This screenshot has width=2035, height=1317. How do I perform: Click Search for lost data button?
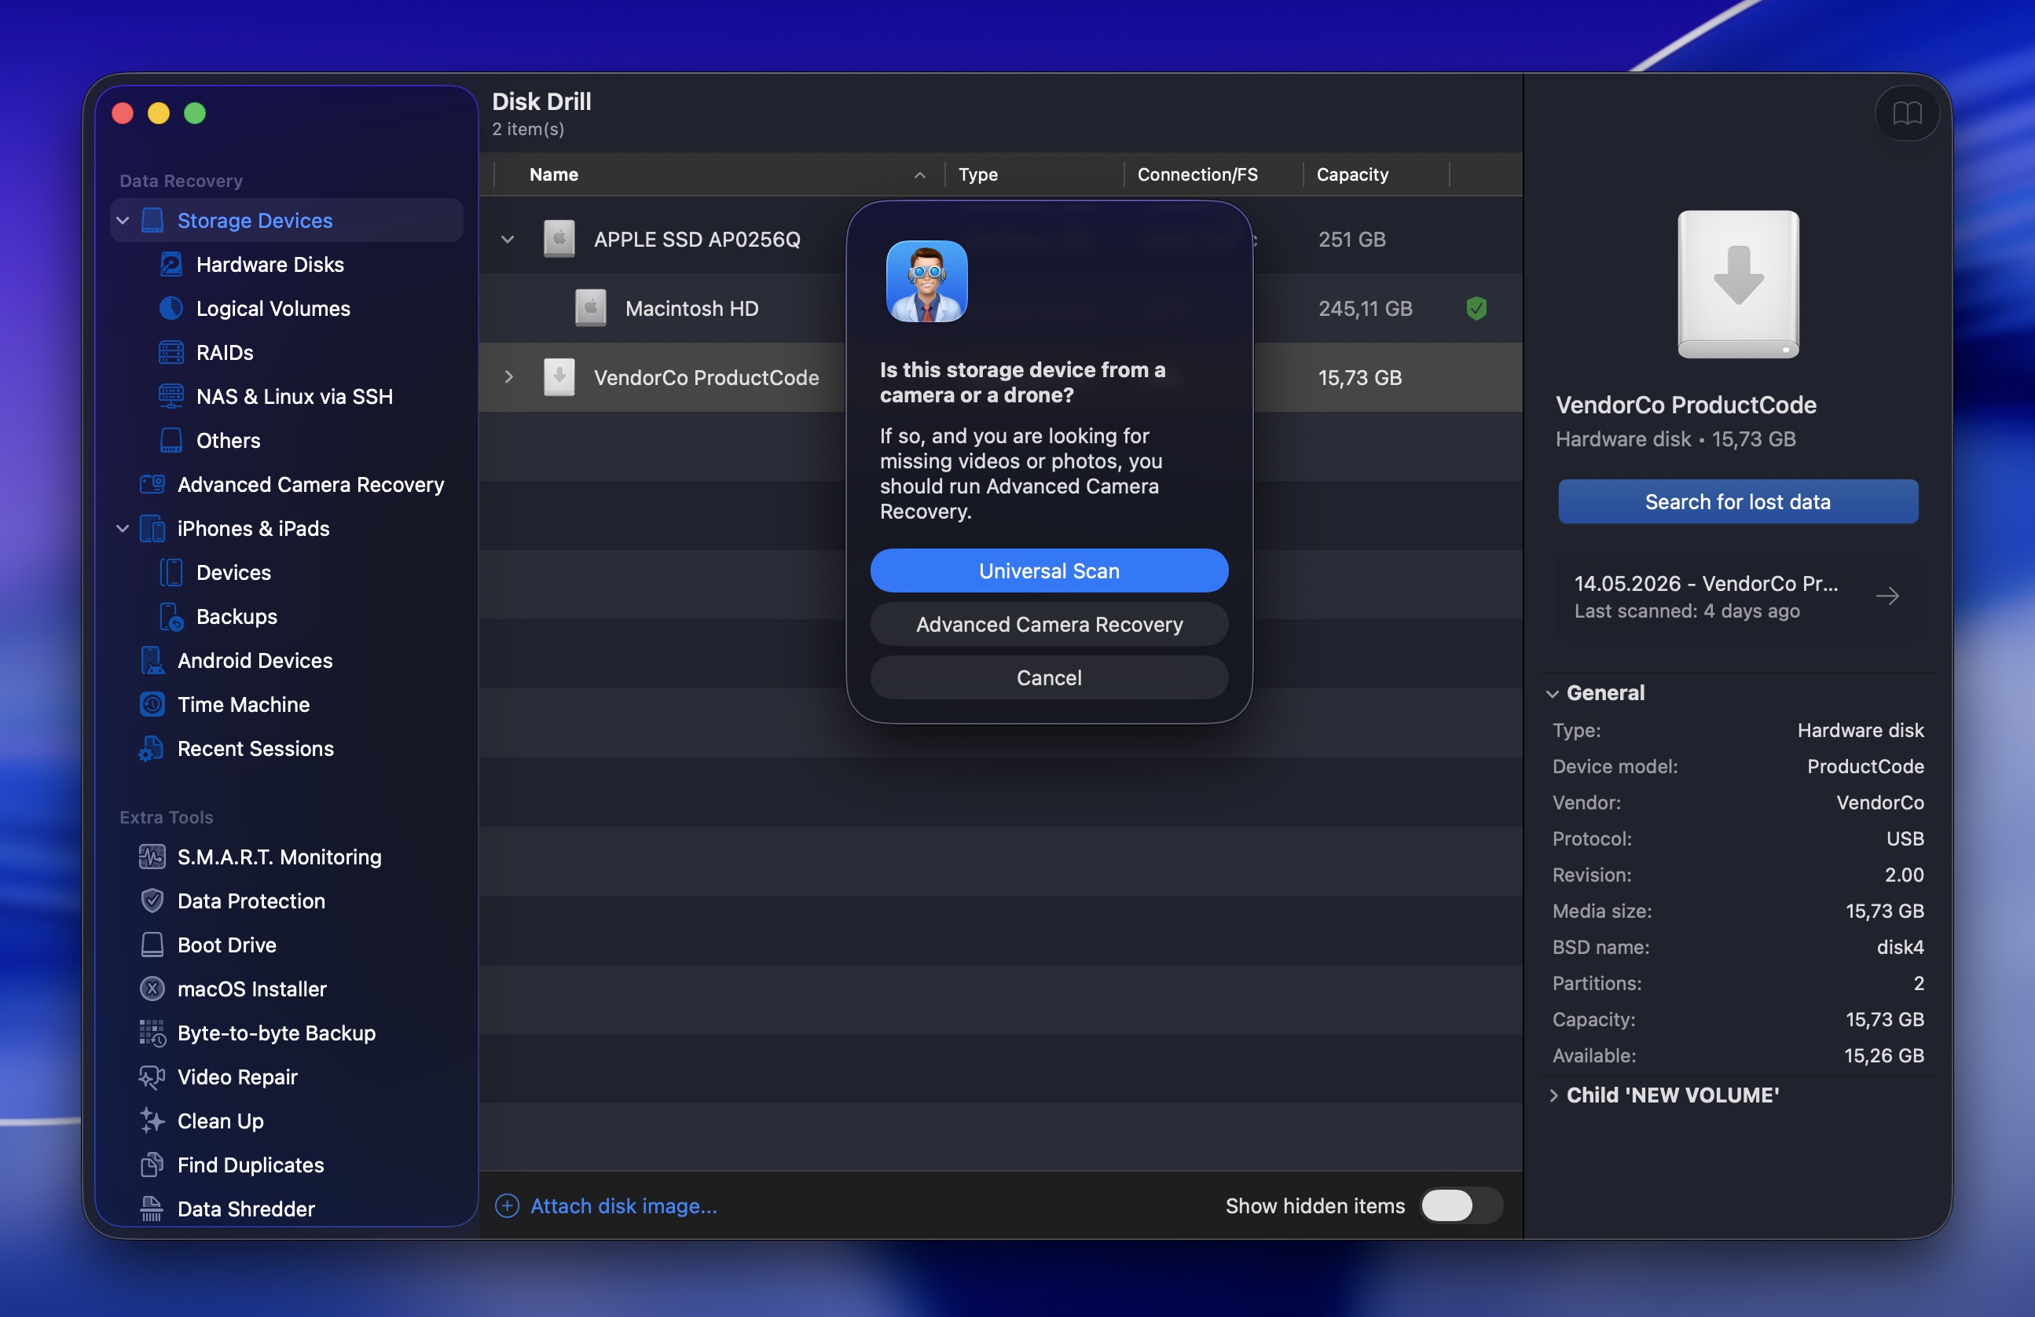pyautogui.click(x=1737, y=501)
